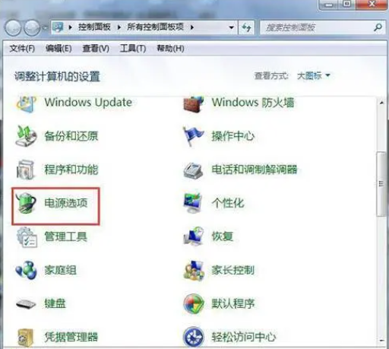This screenshot has width=389, height=349.
Task: Open the 备份和还原 backup icon
Action: [26, 136]
